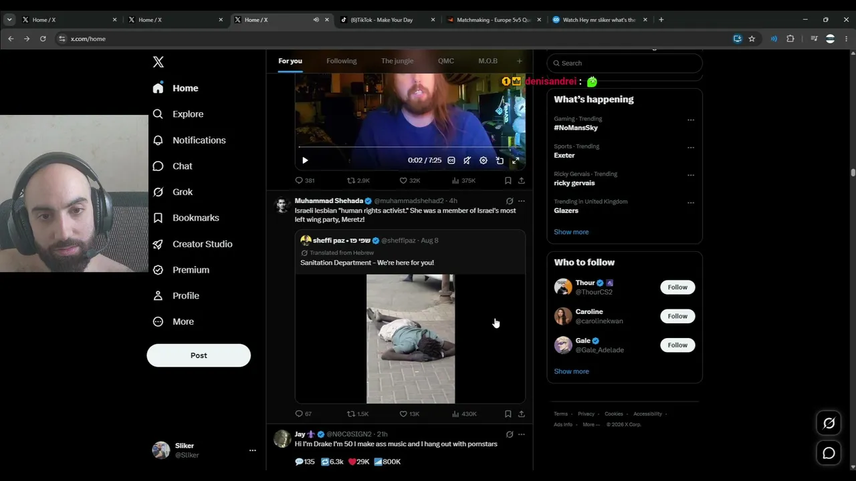This screenshot has height=481, width=856.
Task: Open video settings gear
Action: 484,160
